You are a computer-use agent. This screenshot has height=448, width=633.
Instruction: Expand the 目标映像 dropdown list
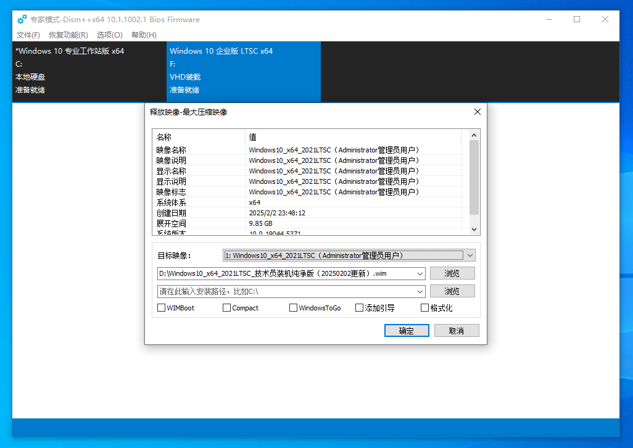470,255
